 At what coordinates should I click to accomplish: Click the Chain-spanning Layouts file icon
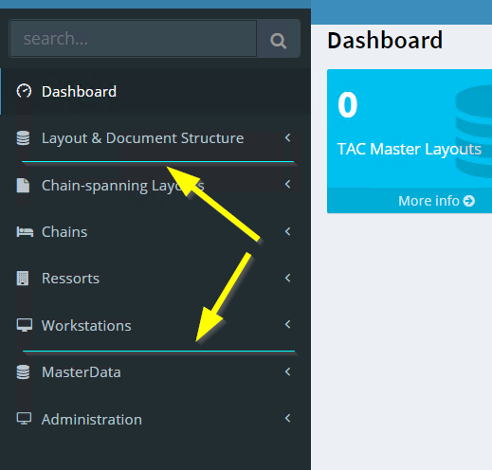pos(23,185)
